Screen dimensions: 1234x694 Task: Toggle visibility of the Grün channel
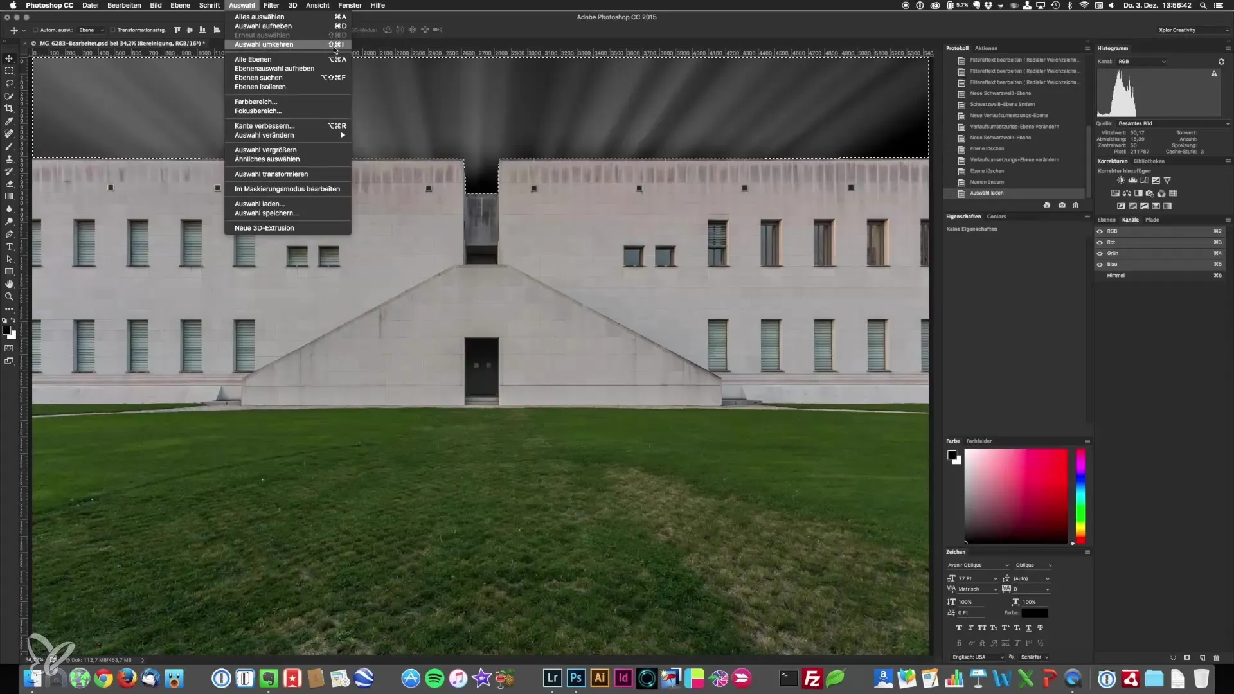1100,253
